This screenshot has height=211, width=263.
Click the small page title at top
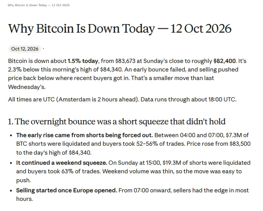pos(38,5)
